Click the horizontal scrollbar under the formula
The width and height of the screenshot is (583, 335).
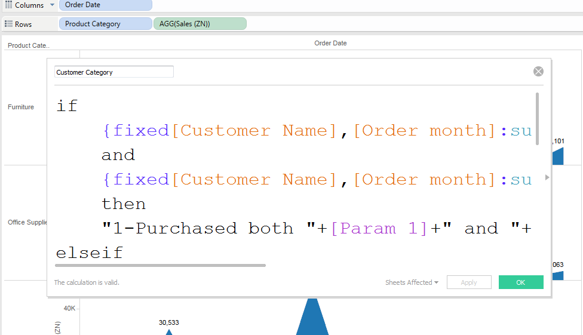coord(160,265)
